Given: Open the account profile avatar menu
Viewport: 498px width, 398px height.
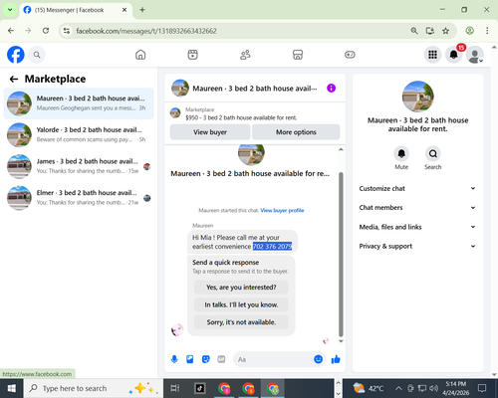Looking at the screenshot, I should pos(475,55).
